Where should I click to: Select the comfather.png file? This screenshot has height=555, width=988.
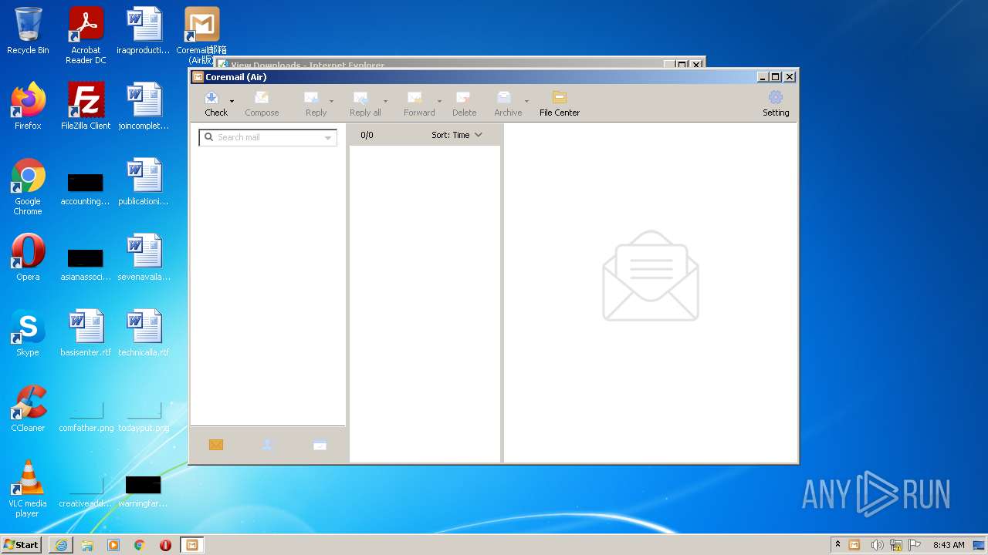tap(86, 415)
